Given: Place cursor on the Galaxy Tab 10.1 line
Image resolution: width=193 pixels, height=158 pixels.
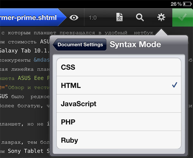Looking at the screenshot, I should (x=23, y=51).
